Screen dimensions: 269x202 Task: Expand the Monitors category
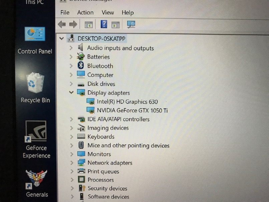pos(72,154)
